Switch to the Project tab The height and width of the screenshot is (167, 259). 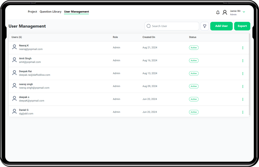coord(32,12)
